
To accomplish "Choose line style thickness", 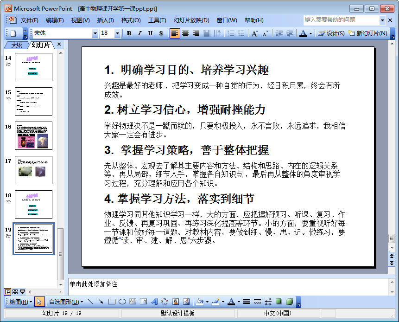I will click(247, 302).
